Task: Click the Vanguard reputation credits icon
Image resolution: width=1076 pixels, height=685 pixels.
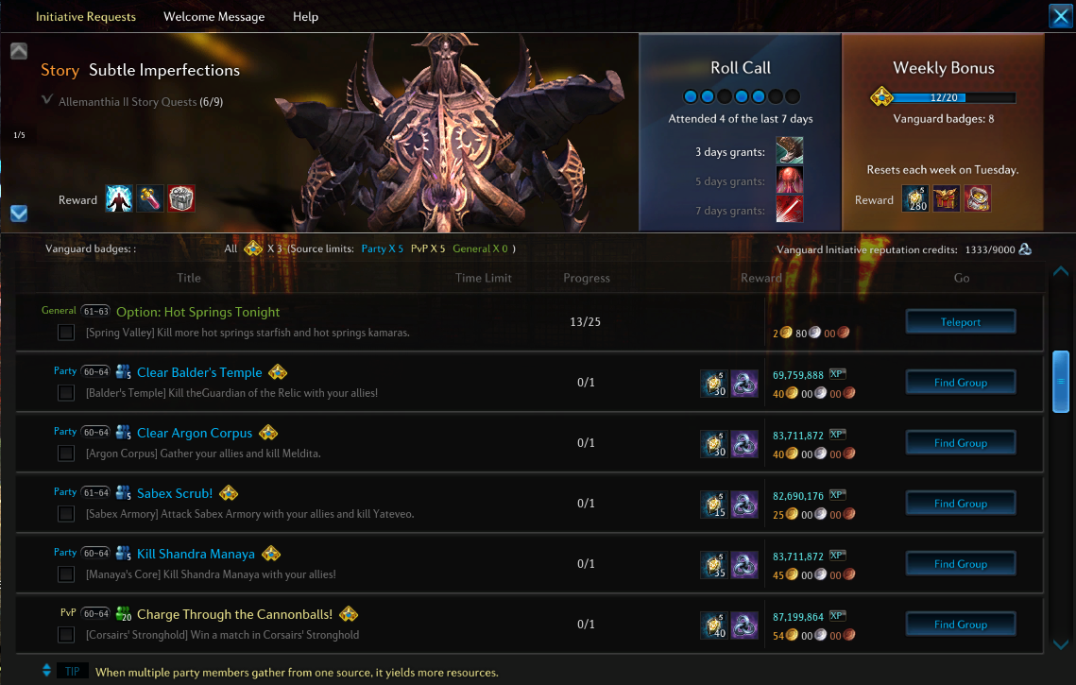Action: tap(1025, 249)
